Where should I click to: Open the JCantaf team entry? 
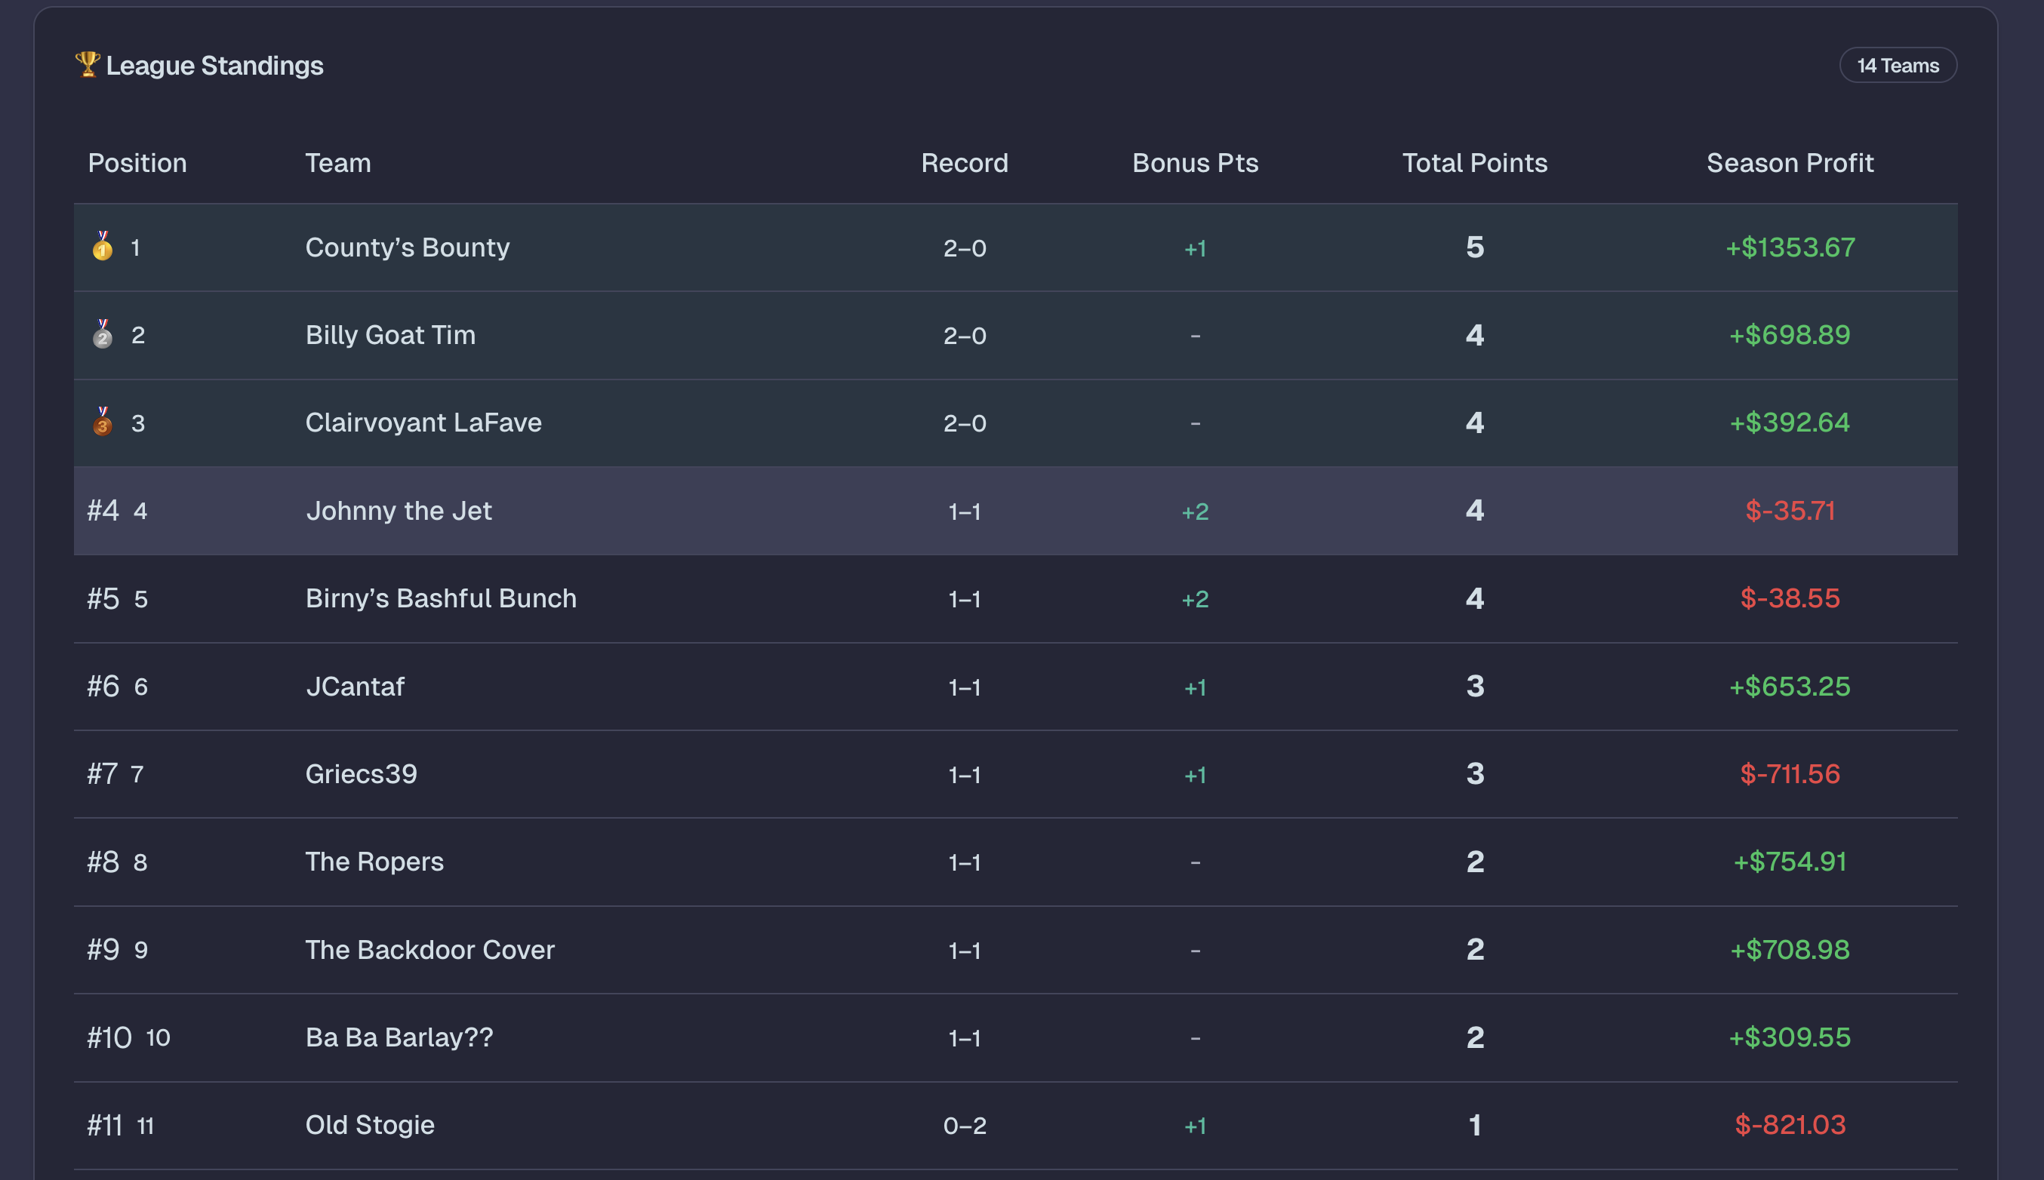tap(354, 687)
